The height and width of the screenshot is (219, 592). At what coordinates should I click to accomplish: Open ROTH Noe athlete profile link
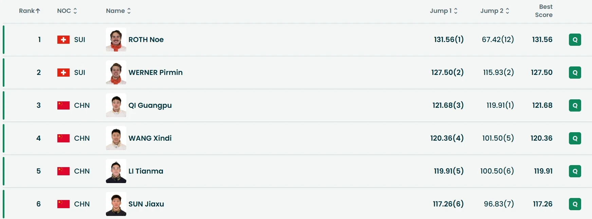[x=146, y=40]
